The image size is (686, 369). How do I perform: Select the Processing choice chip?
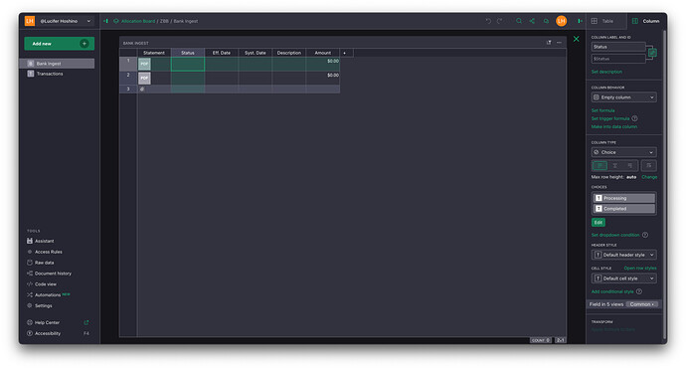coord(624,198)
